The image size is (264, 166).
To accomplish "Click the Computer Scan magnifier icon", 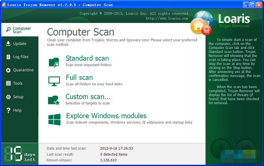I will (x=8, y=30).
